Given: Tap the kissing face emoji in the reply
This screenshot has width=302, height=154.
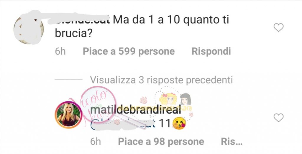Looking at the screenshot, I should [179, 123].
